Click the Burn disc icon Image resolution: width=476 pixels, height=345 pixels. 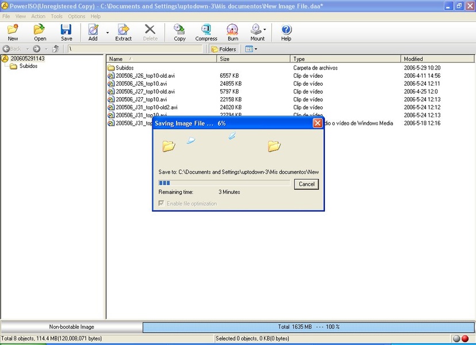coord(232,32)
